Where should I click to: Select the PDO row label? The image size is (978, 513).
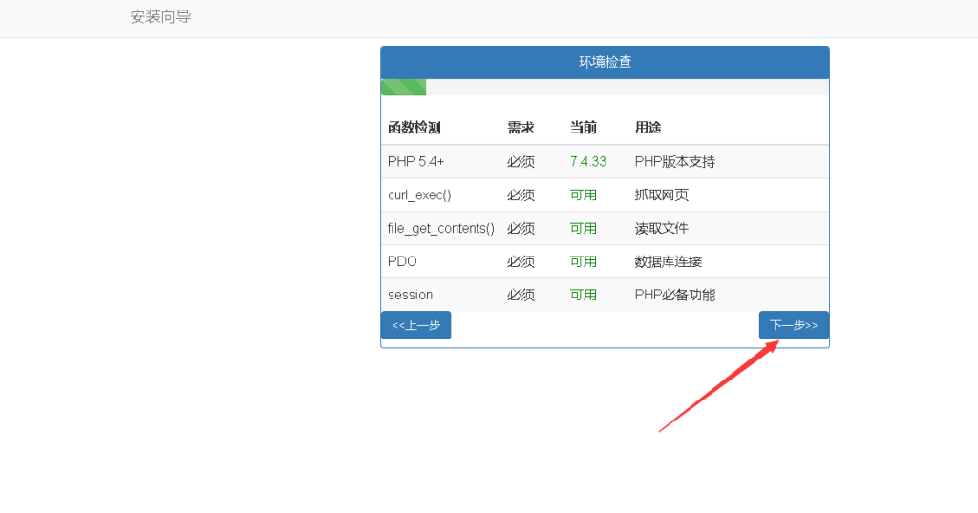(x=402, y=261)
